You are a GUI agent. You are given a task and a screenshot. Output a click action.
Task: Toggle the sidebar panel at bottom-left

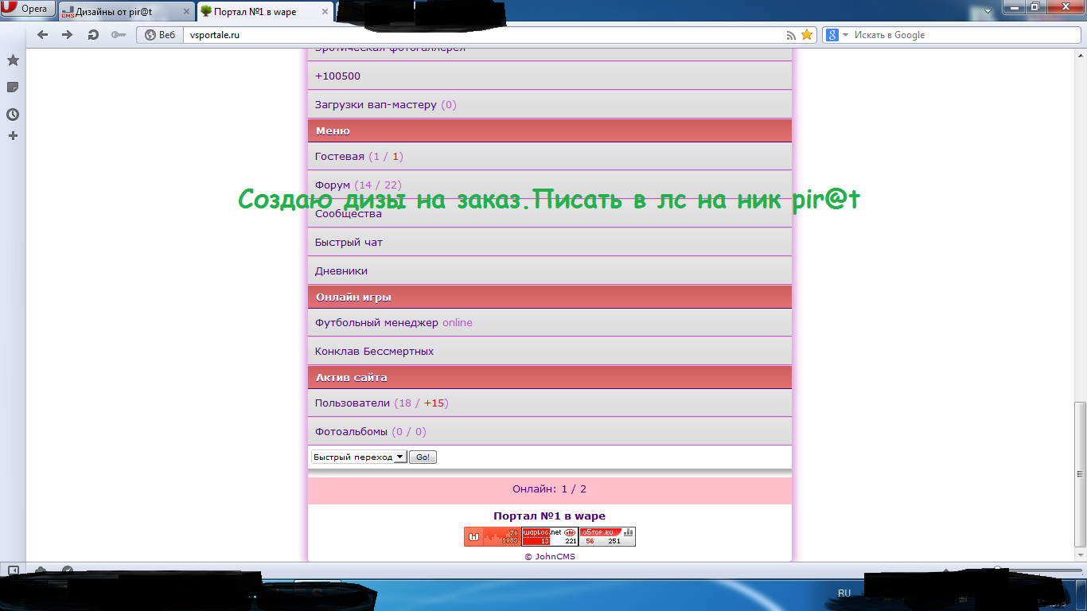pos(13,570)
